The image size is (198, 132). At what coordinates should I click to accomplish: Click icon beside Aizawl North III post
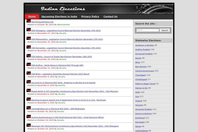28,90
